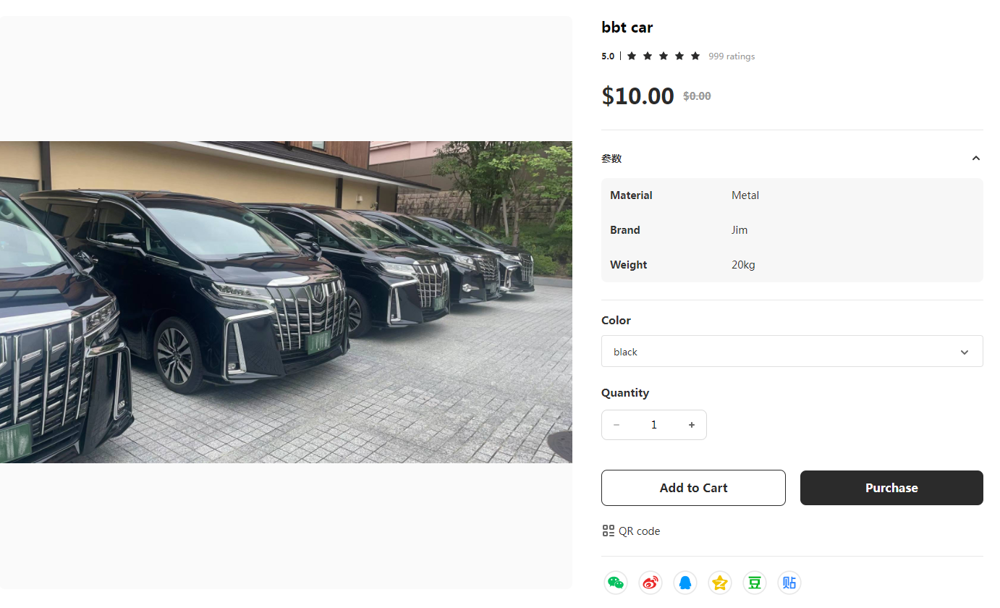Viewport: 1000px width, 608px height.
Task: Click the QR code grid icon
Action: 609,531
